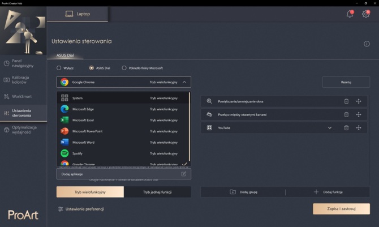Image resolution: width=379 pixels, height=227 pixels.
Task: Click the Dodaj aplikacje field
Action: 123,174
